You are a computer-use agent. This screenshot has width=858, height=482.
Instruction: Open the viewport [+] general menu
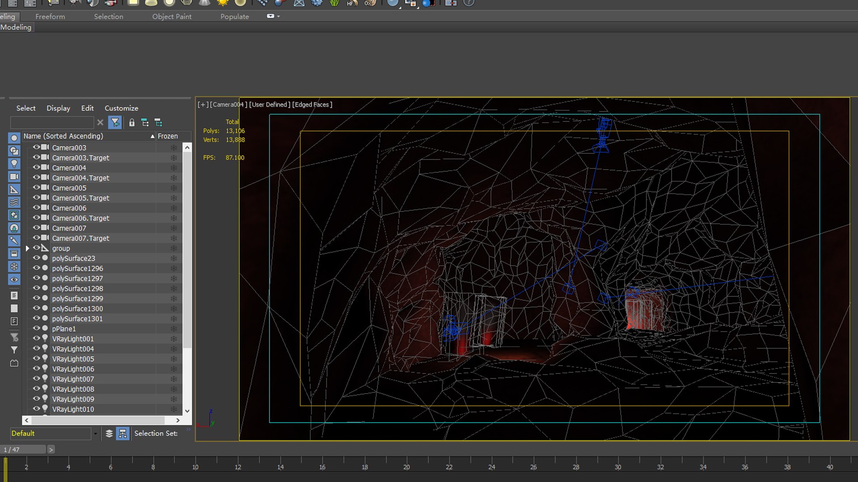tap(203, 104)
